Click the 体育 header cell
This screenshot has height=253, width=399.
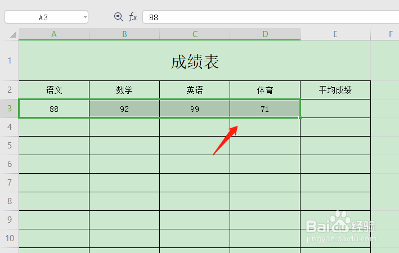pyautogui.click(x=265, y=90)
